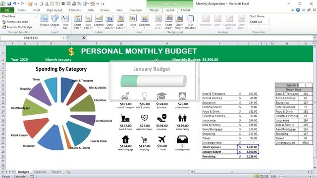Select the Kids & Family people icon
Image resolution: width=317 pixels, height=178 pixels.
(182, 118)
